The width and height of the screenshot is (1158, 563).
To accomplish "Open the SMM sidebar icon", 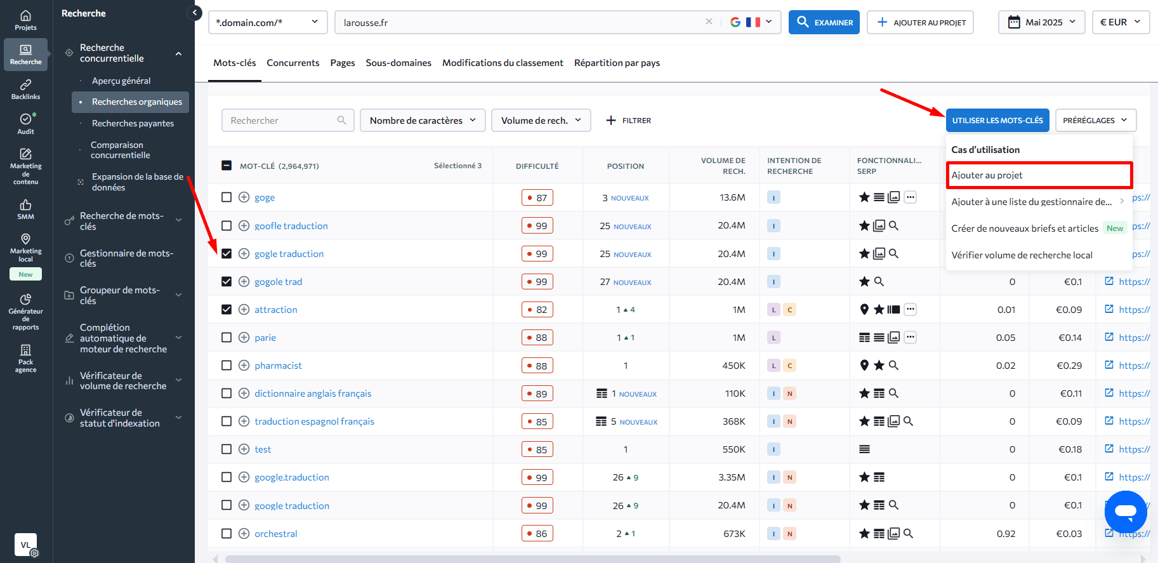I will point(25,209).
